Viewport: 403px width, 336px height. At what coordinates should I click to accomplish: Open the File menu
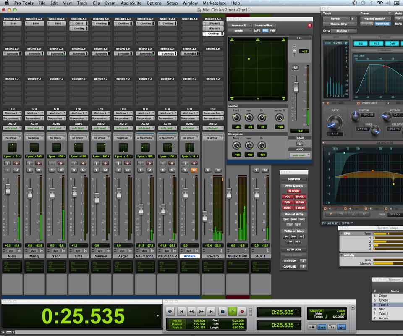click(x=42, y=3)
